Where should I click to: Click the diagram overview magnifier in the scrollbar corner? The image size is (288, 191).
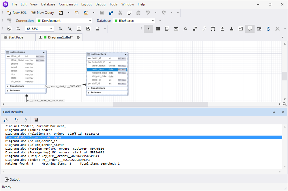tap(285, 104)
